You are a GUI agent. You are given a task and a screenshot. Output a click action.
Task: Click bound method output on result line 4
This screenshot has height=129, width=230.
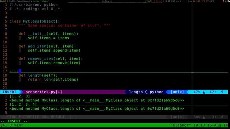97,109
